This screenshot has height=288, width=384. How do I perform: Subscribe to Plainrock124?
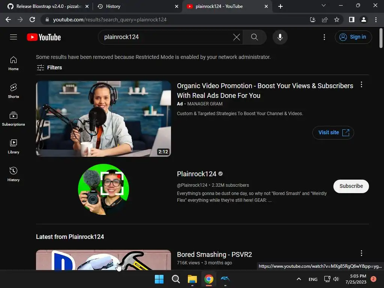[x=351, y=186]
